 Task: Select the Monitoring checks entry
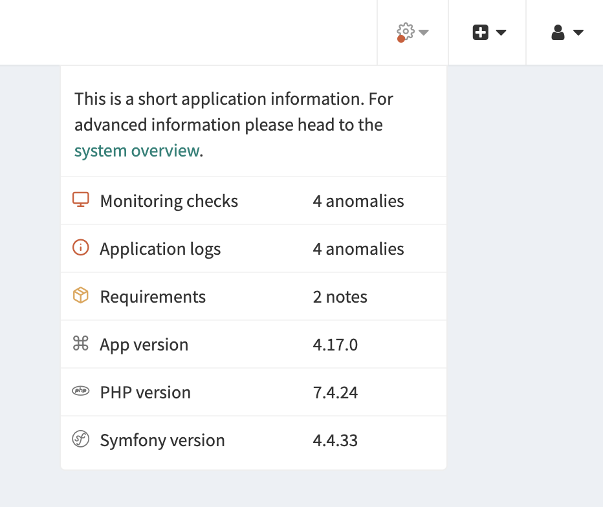pos(169,201)
